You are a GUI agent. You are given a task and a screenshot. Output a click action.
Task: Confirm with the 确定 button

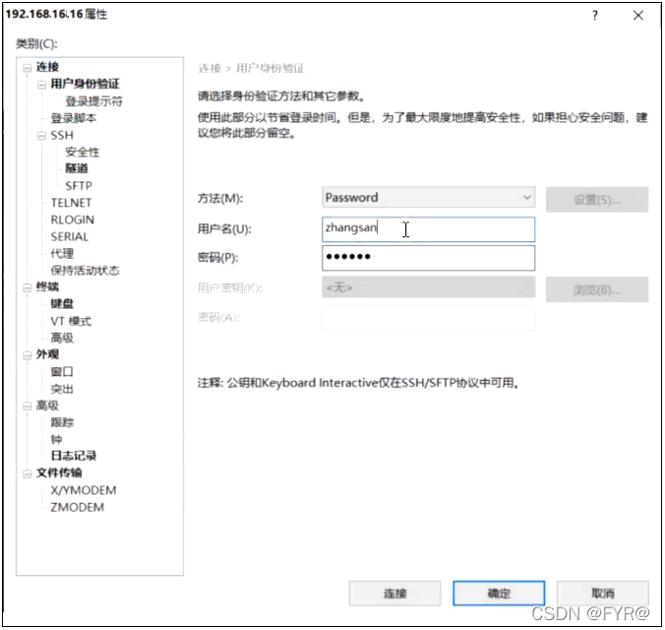click(x=499, y=593)
